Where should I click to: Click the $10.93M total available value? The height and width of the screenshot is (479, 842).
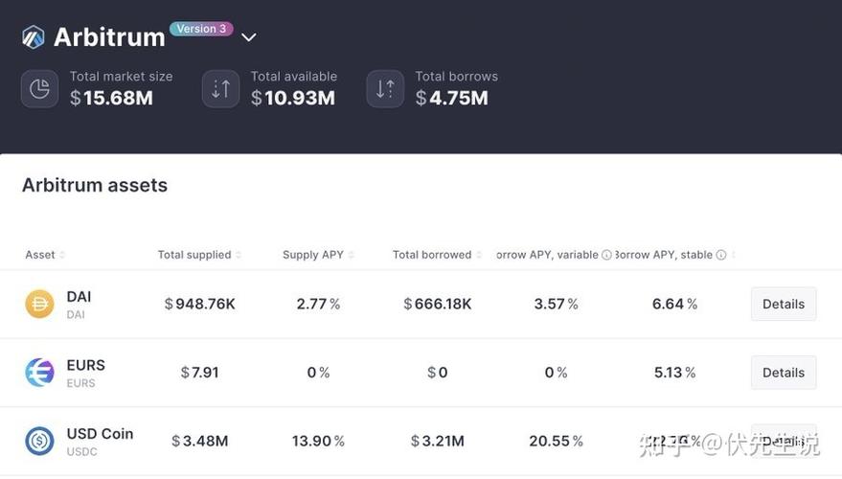click(x=293, y=98)
